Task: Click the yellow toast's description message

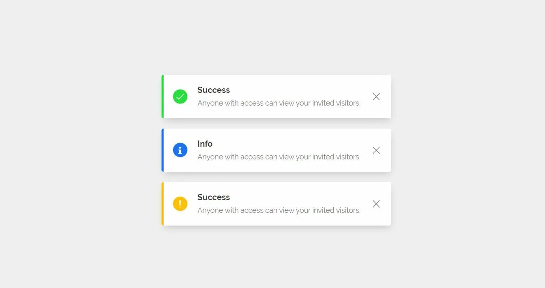Action: [279, 210]
